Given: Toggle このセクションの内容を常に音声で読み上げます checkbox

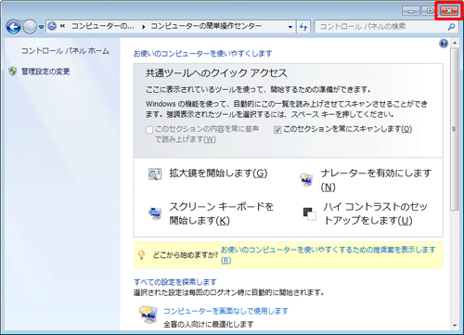Looking at the screenshot, I should coord(149,130).
